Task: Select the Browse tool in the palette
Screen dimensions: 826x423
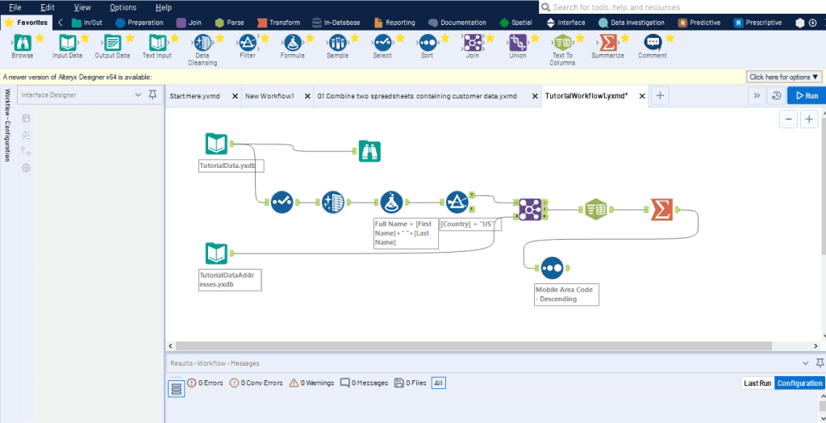Action: pyautogui.click(x=22, y=44)
